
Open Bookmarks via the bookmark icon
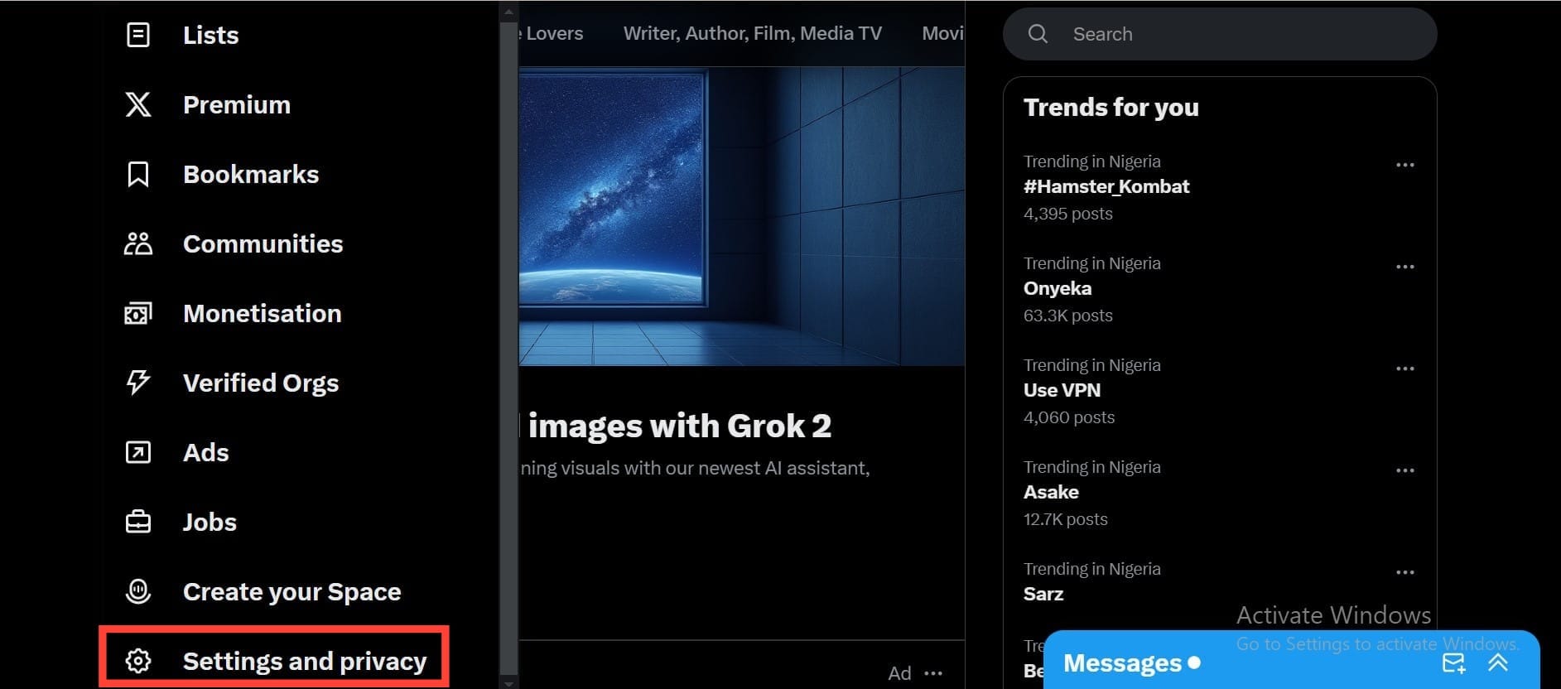137,174
